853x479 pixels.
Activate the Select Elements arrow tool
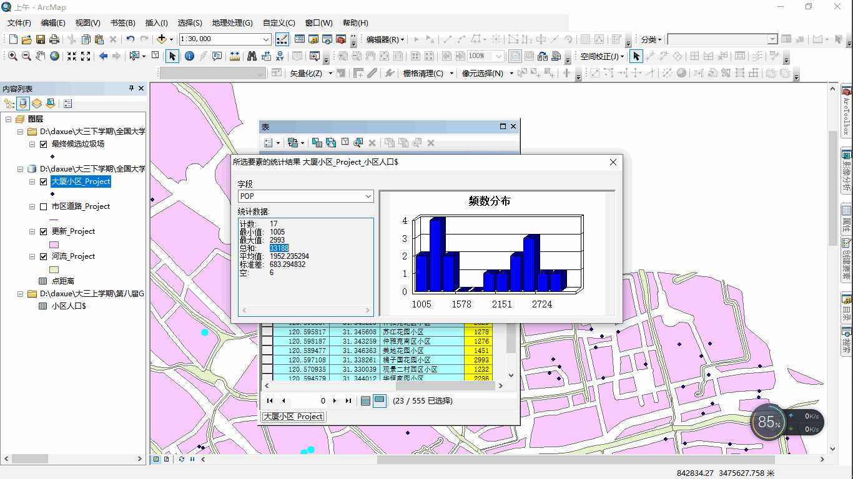coord(172,56)
